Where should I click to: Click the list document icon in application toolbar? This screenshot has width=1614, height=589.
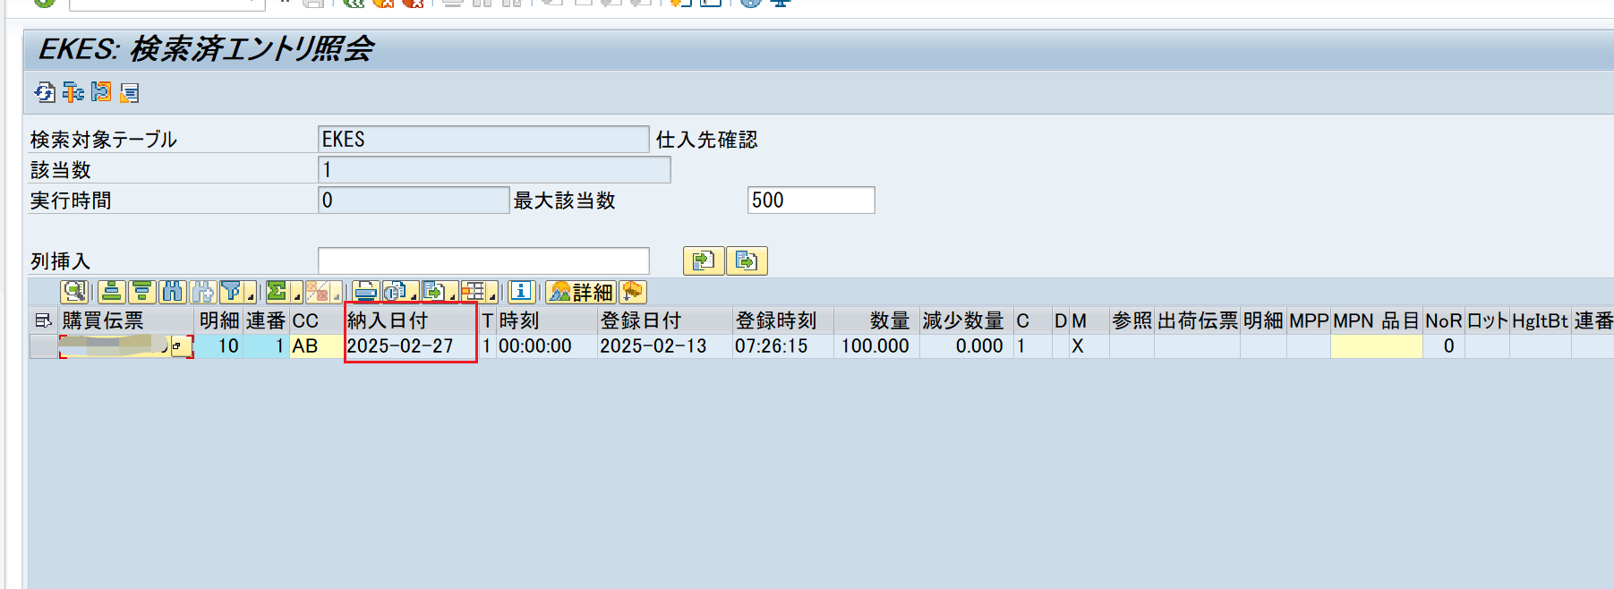(130, 92)
